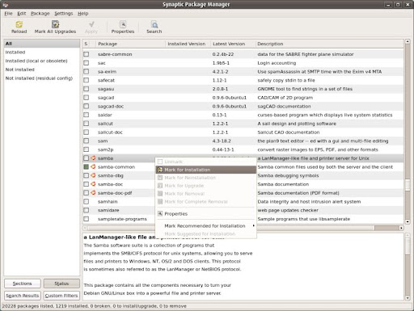This screenshot has width=414, height=311.
Task: Click Ubuntu logo icon beside samba-common
Action: 93,166
